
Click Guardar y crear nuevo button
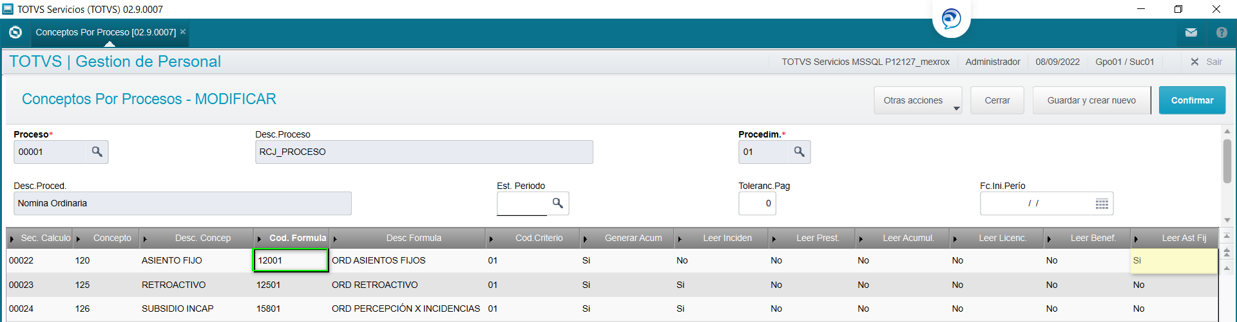tap(1091, 100)
